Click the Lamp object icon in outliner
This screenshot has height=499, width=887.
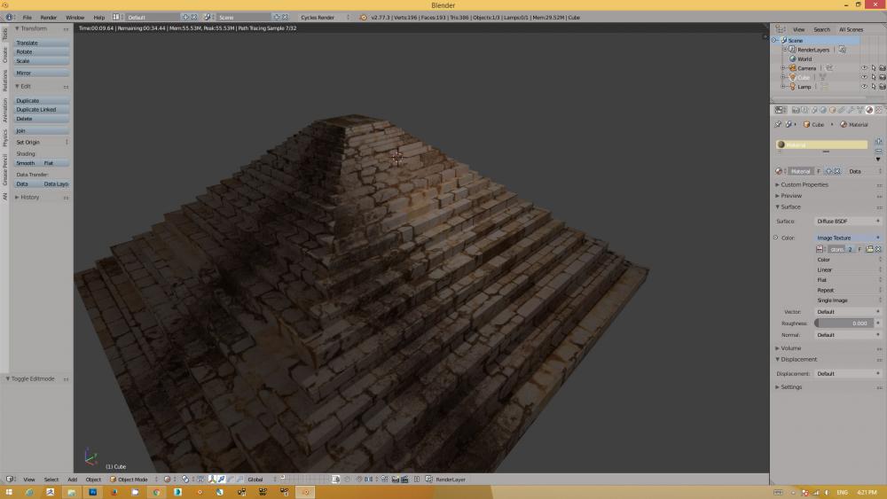click(x=792, y=87)
